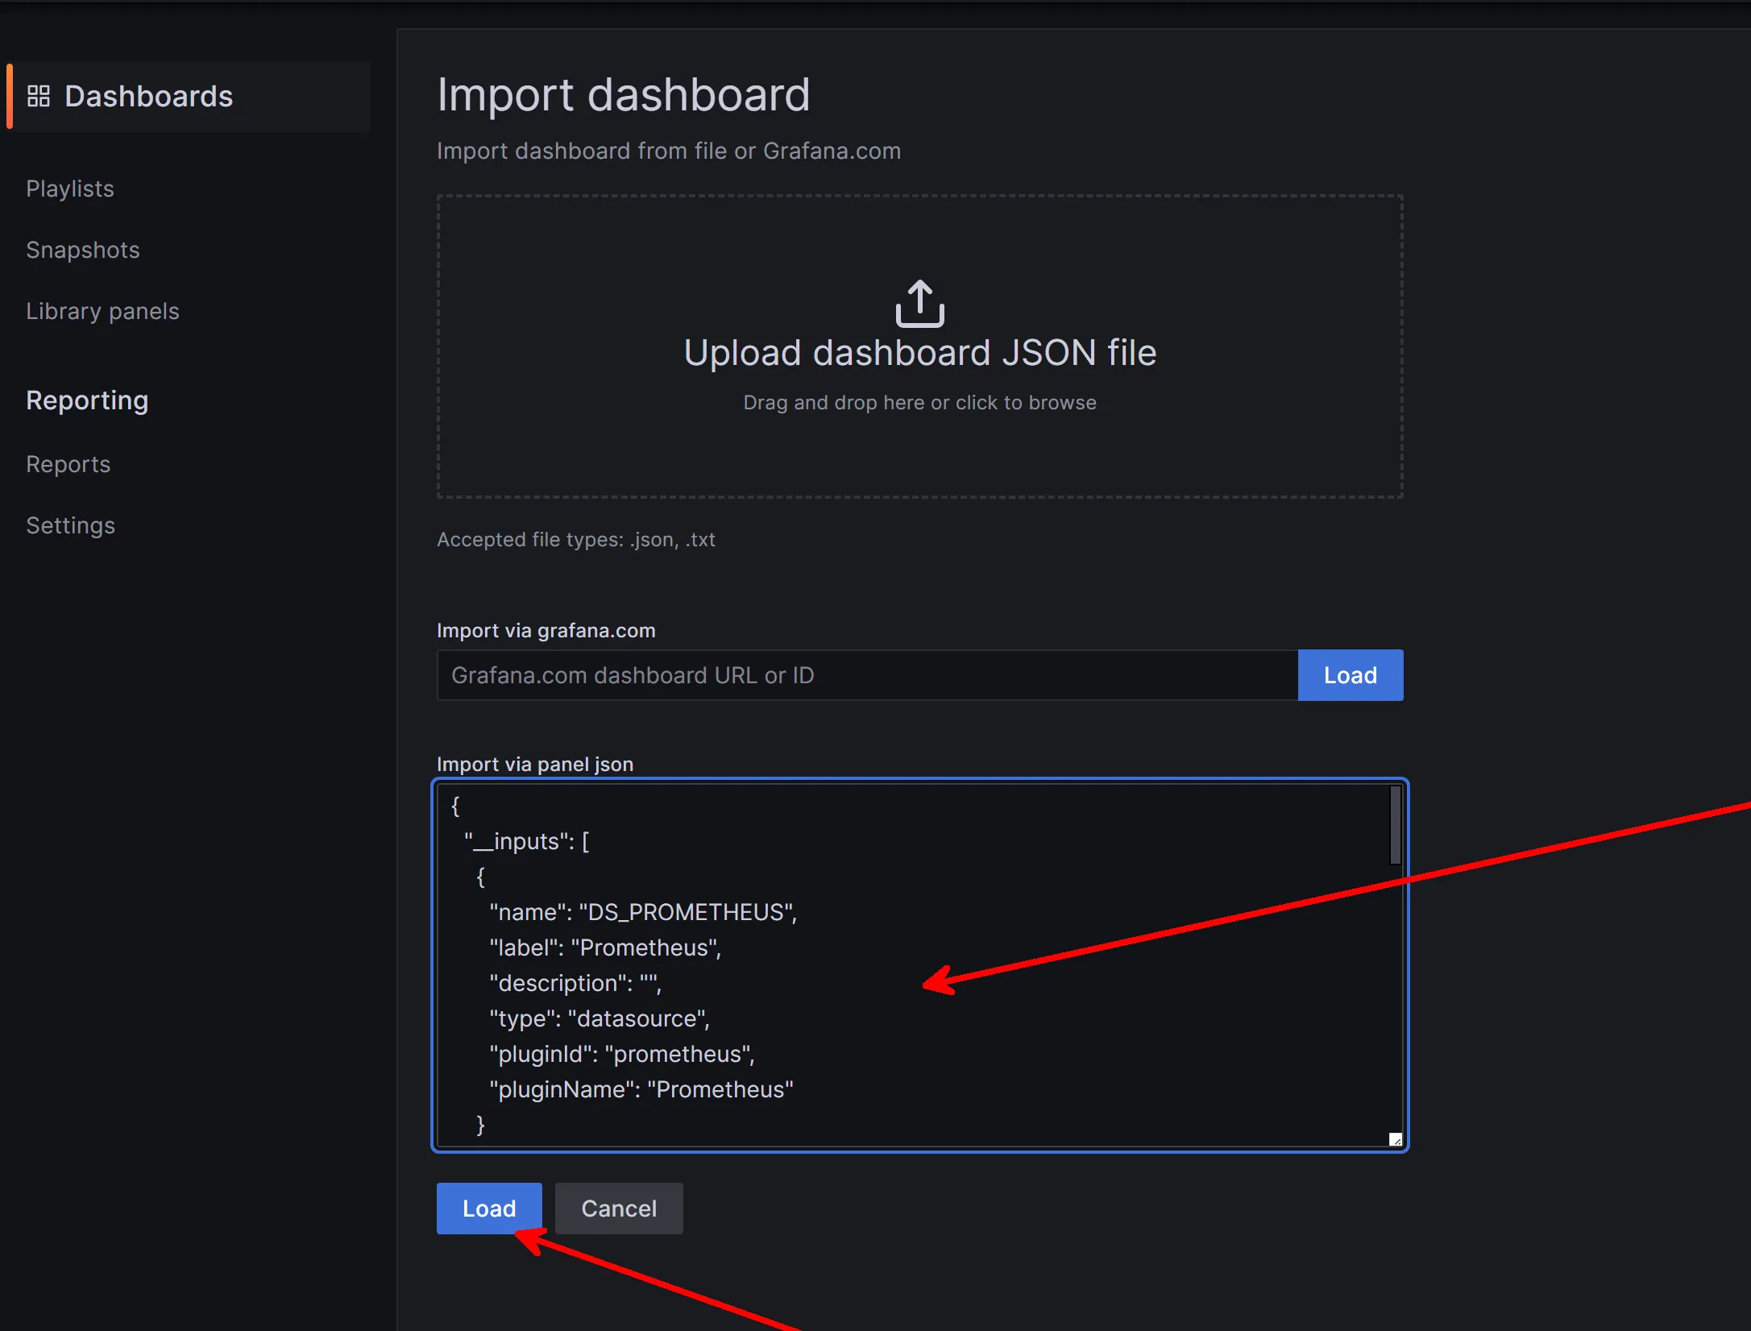Click the JSON textarea scrollbar thumb

1395,825
